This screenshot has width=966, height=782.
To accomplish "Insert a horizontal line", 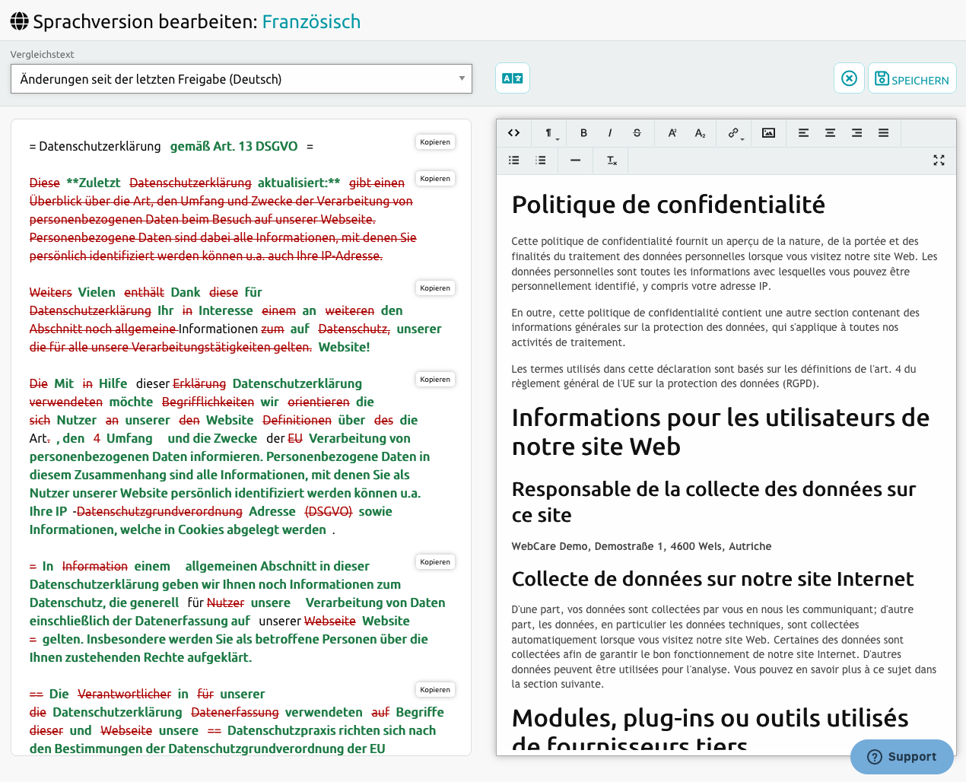I will pyautogui.click(x=576, y=161).
